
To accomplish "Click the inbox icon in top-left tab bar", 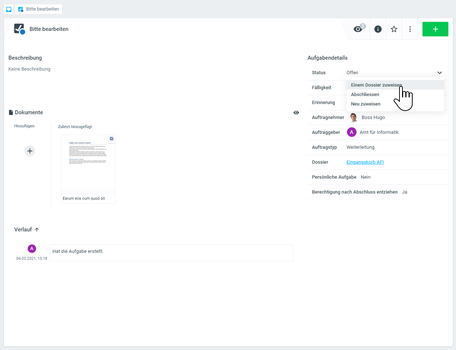I will coord(9,9).
